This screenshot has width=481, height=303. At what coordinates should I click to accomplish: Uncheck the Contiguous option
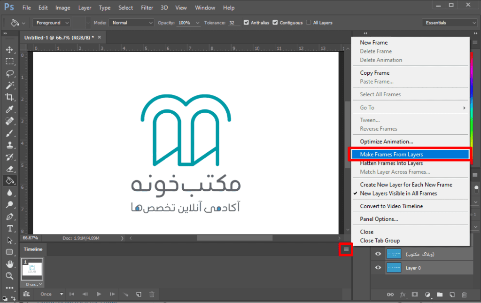275,23
